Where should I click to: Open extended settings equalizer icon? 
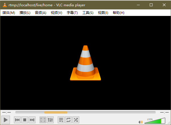click(50, 120)
